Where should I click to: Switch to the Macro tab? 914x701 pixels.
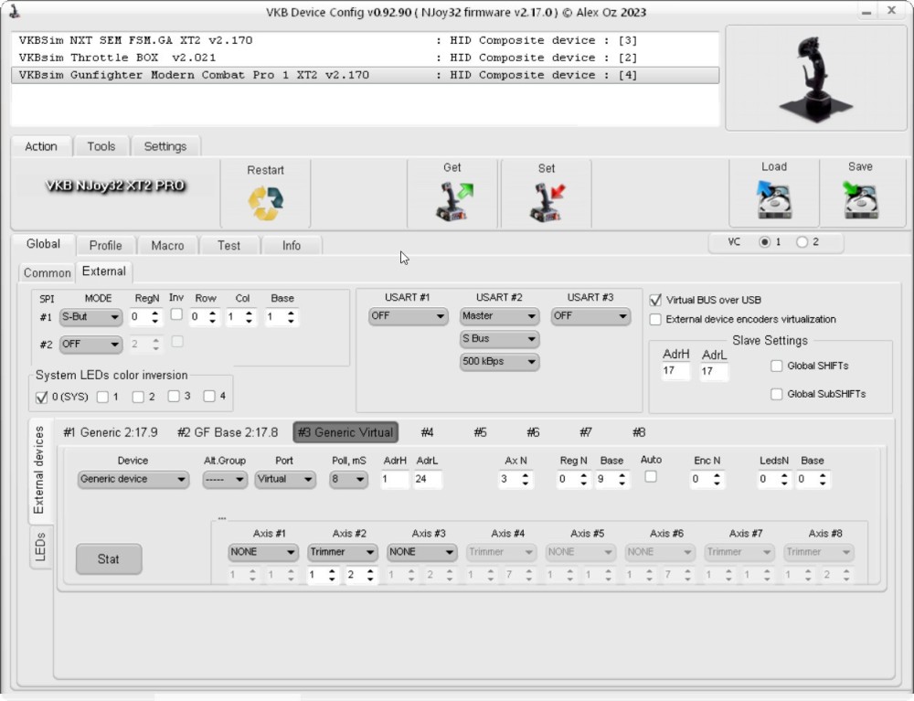(x=167, y=245)
